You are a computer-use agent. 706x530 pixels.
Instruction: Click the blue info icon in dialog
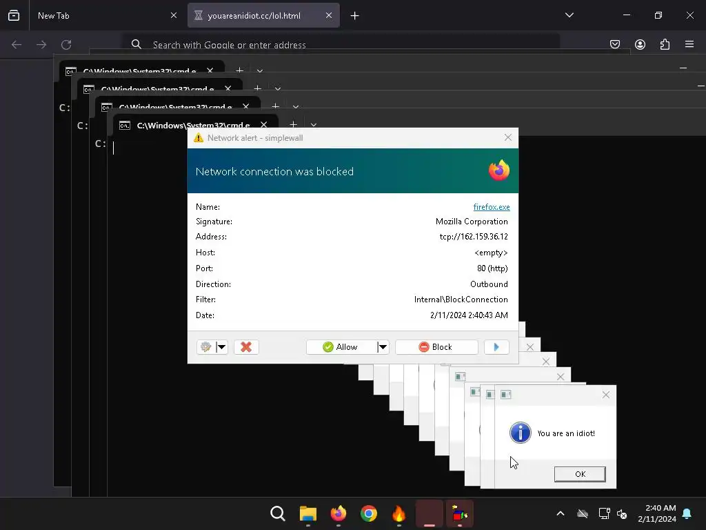(520, 433)
